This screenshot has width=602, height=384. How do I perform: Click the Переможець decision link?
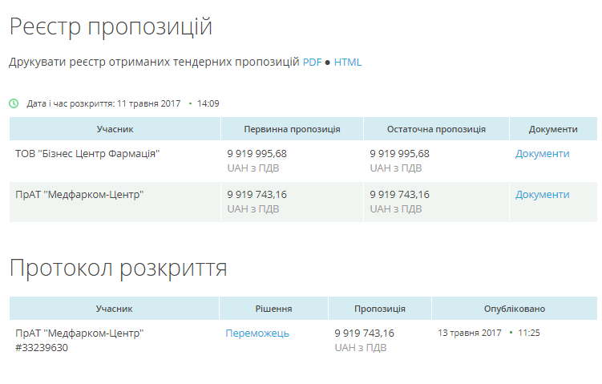point(257,333)
